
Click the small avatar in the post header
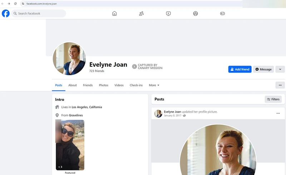(158, 113)
